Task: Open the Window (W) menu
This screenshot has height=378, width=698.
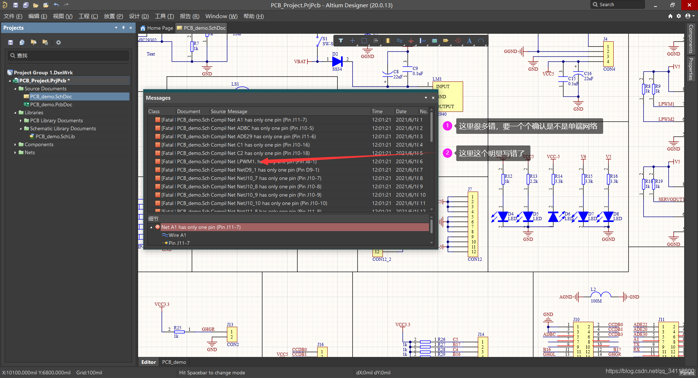Action: [x=221, y=16]
